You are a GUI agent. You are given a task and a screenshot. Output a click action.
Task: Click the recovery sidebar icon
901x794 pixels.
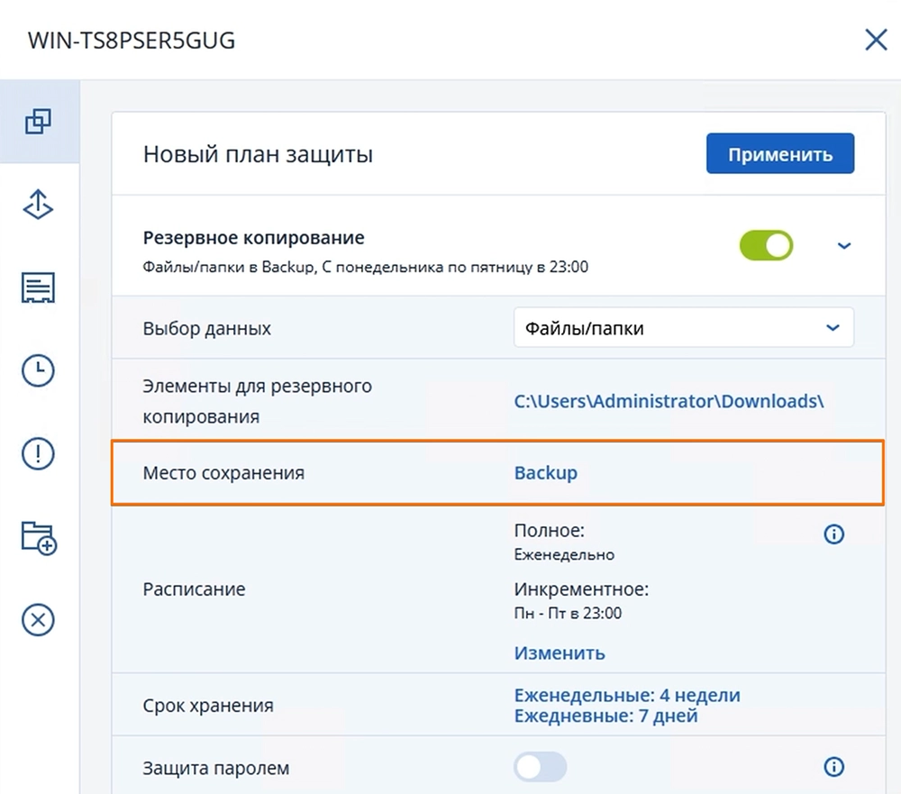click(x=38, y=205)
